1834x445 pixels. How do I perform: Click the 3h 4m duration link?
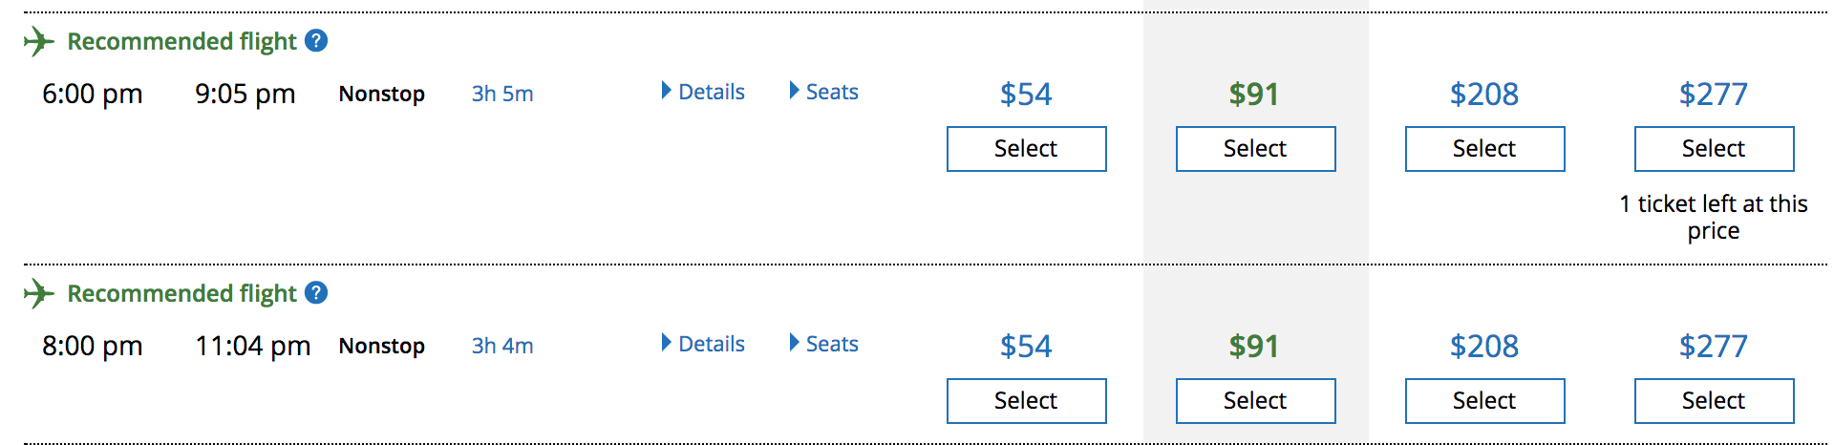[502, 346]
